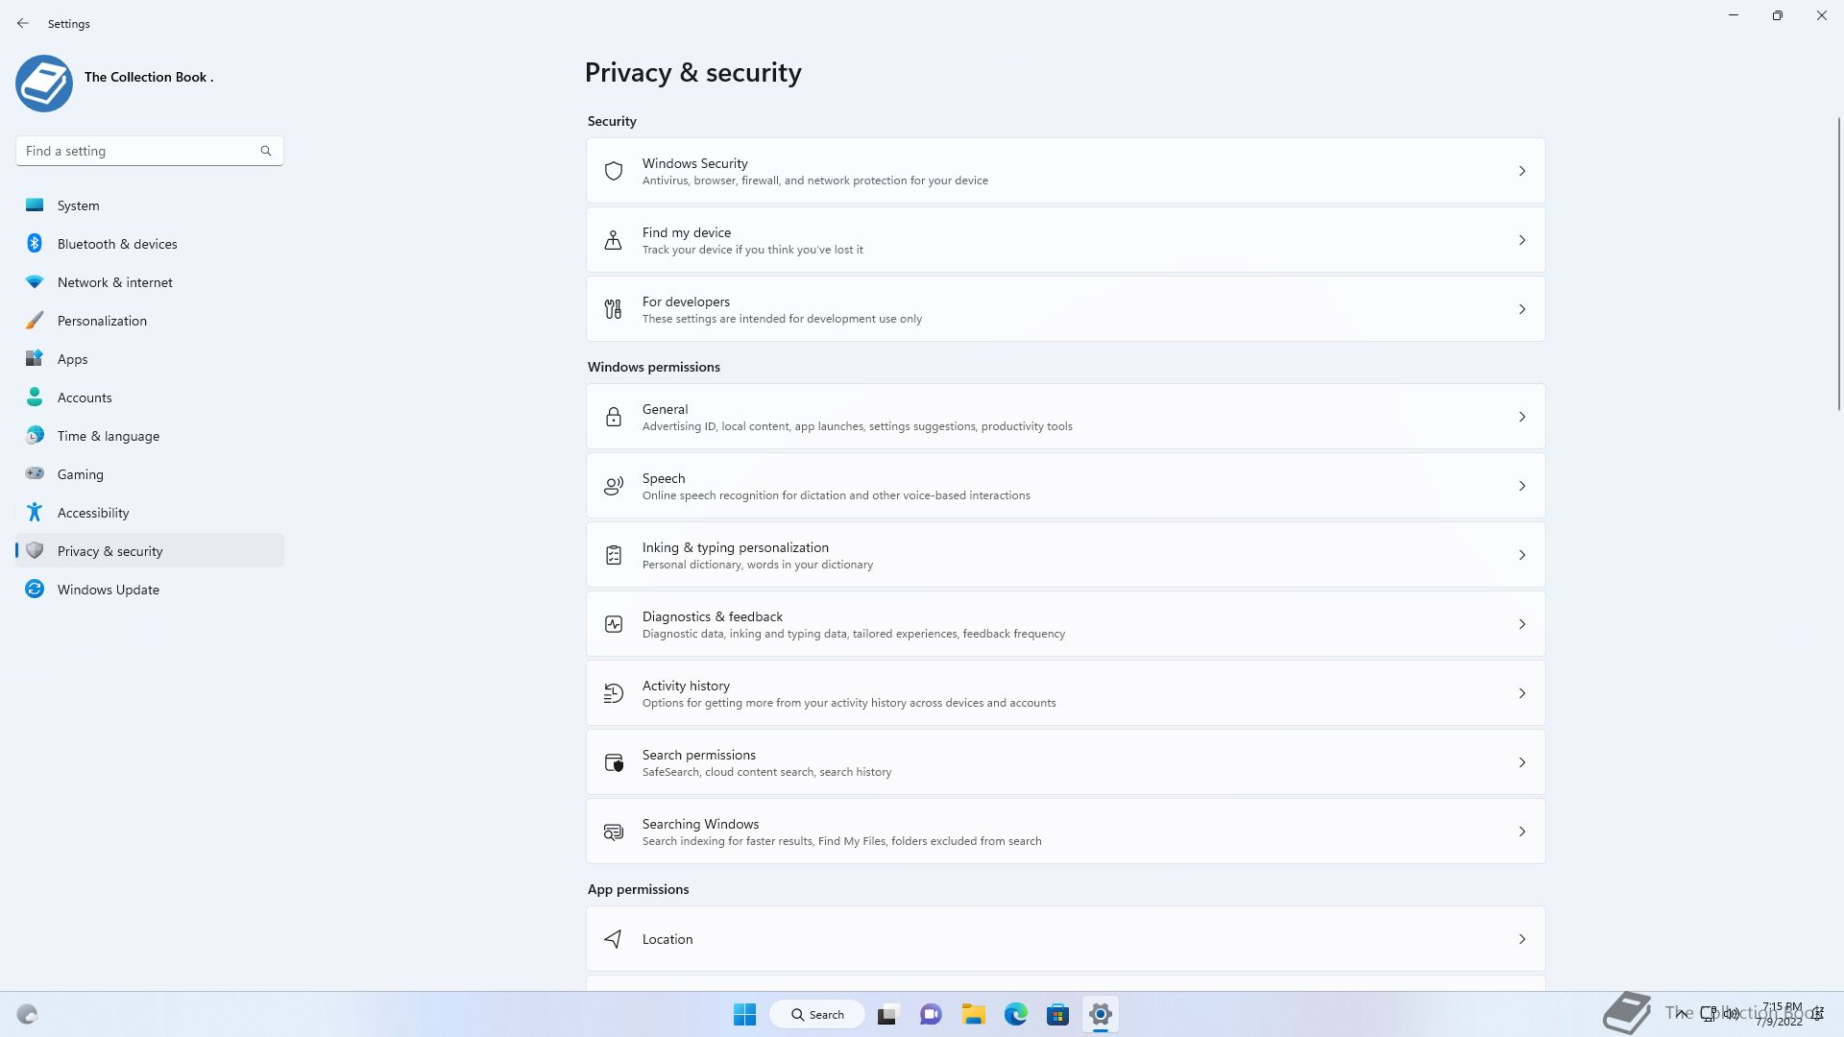Click the Searching Windows icon

pos(614,832)
